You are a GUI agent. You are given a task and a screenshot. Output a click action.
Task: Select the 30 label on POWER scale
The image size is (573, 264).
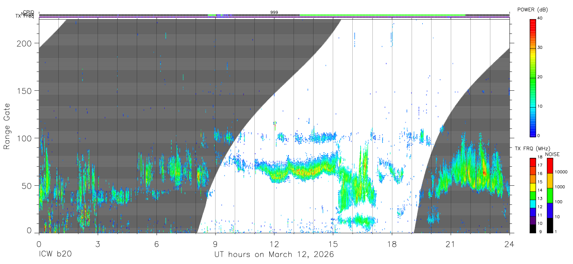tap(539, 47)
